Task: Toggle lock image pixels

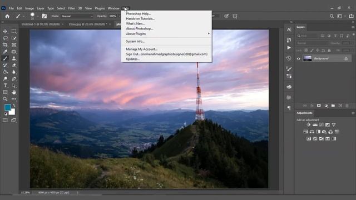Action: coord(312,51)
